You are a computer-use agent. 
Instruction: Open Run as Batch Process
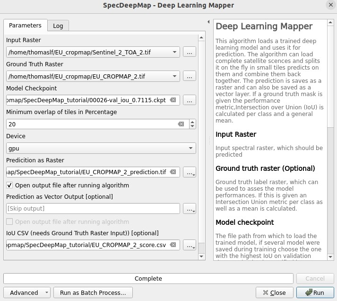93,292
